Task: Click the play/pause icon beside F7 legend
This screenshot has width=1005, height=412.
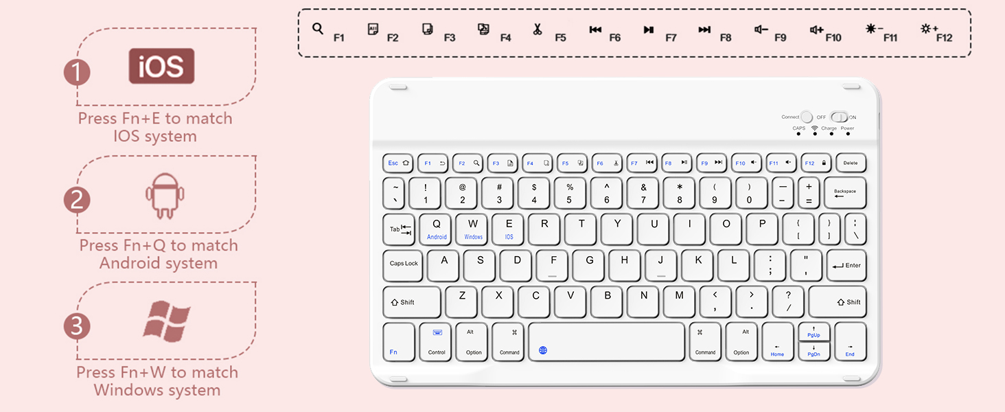Action: (649, 30)
